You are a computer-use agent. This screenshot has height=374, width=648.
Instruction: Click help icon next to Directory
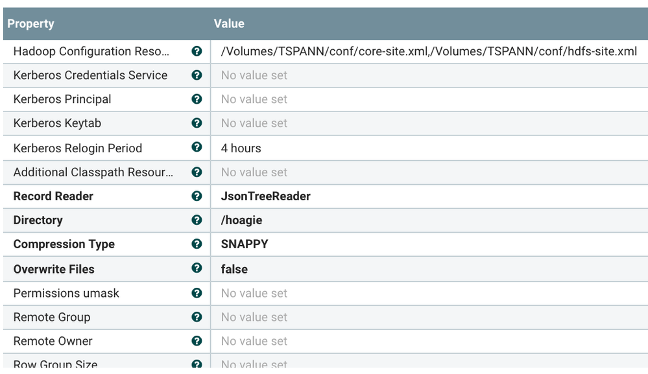197,220
